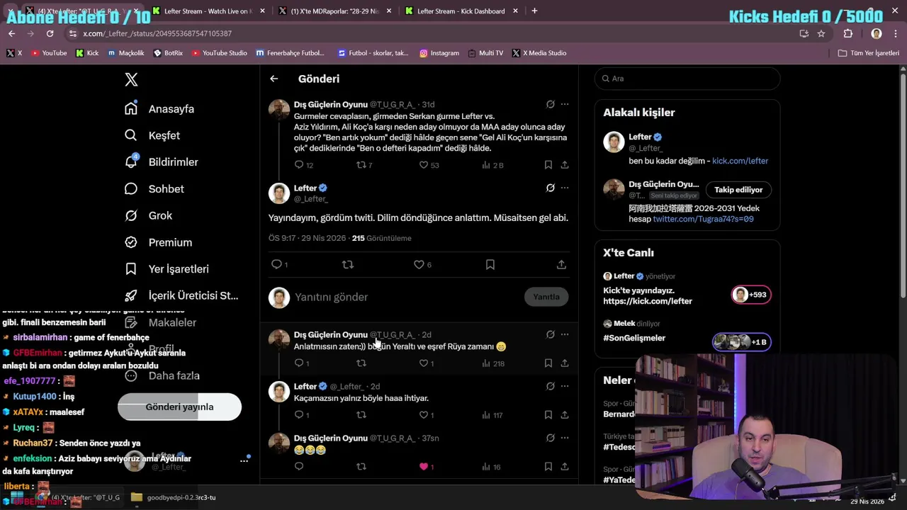Like the main Lefter post
Screen dimensions: 907x510
419,264
